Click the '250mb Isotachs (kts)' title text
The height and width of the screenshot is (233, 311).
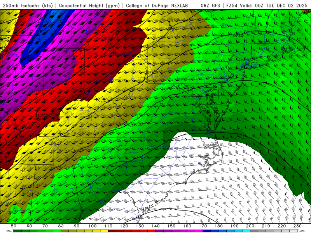click(28, 5)
